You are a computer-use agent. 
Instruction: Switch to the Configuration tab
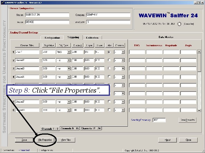point(52,38)
